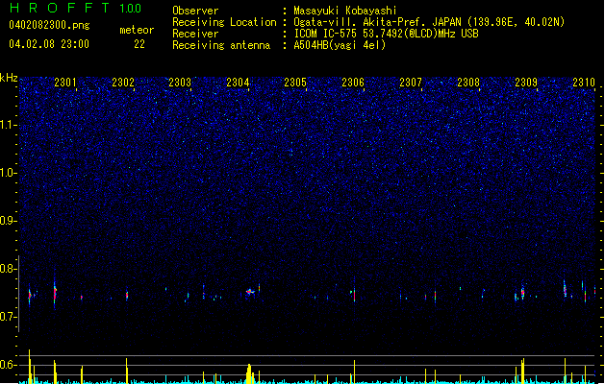This screenshot has width=605, height=384.
Task: Click the Receiving Location label
Action: [224, 22]
